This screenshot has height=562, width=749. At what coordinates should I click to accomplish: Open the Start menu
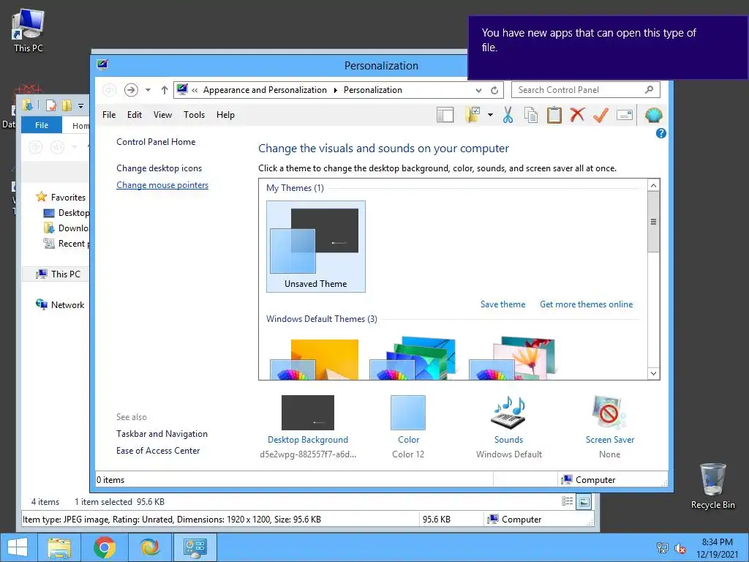point(18,547)
